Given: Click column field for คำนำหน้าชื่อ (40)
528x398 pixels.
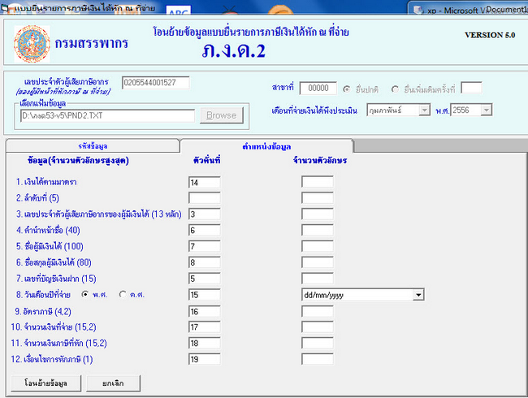Looking at the screenshot, I should tap(205, 230).
